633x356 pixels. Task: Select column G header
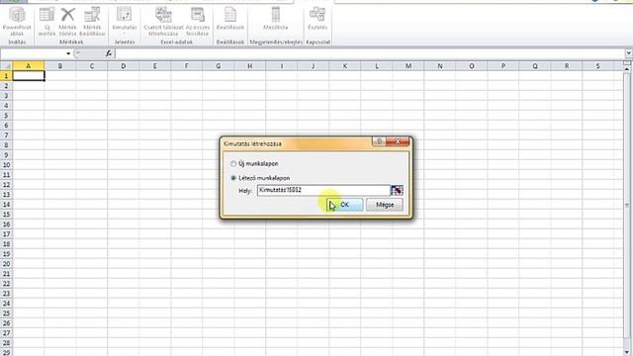pos(218,66)
